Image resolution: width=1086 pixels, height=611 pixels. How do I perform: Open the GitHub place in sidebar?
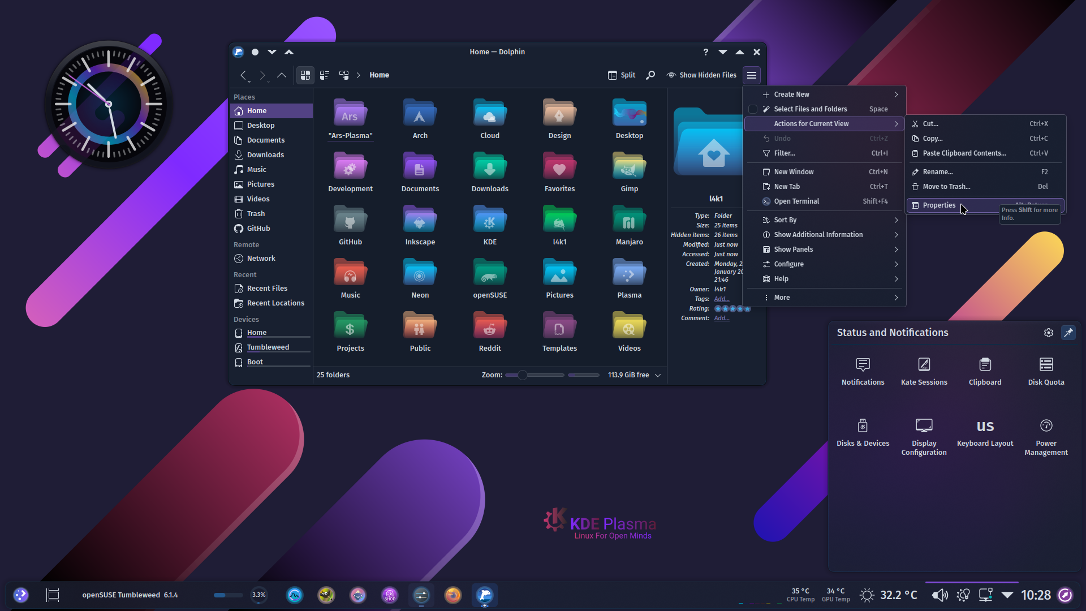[x=271, y=229]
